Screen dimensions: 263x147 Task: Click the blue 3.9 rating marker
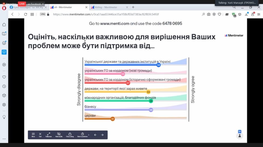(x=158, y=65)
